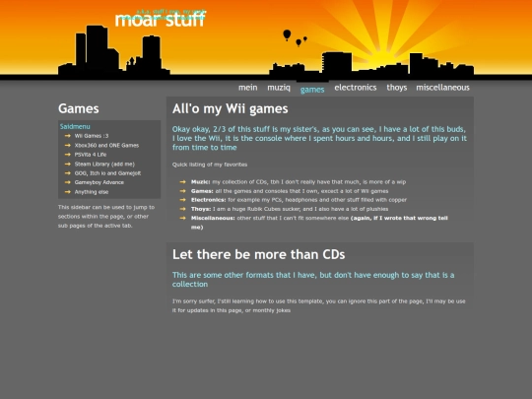Screen dimensions: 532x399
Task: Click the bold Games: list label
Action: point(202,191)
